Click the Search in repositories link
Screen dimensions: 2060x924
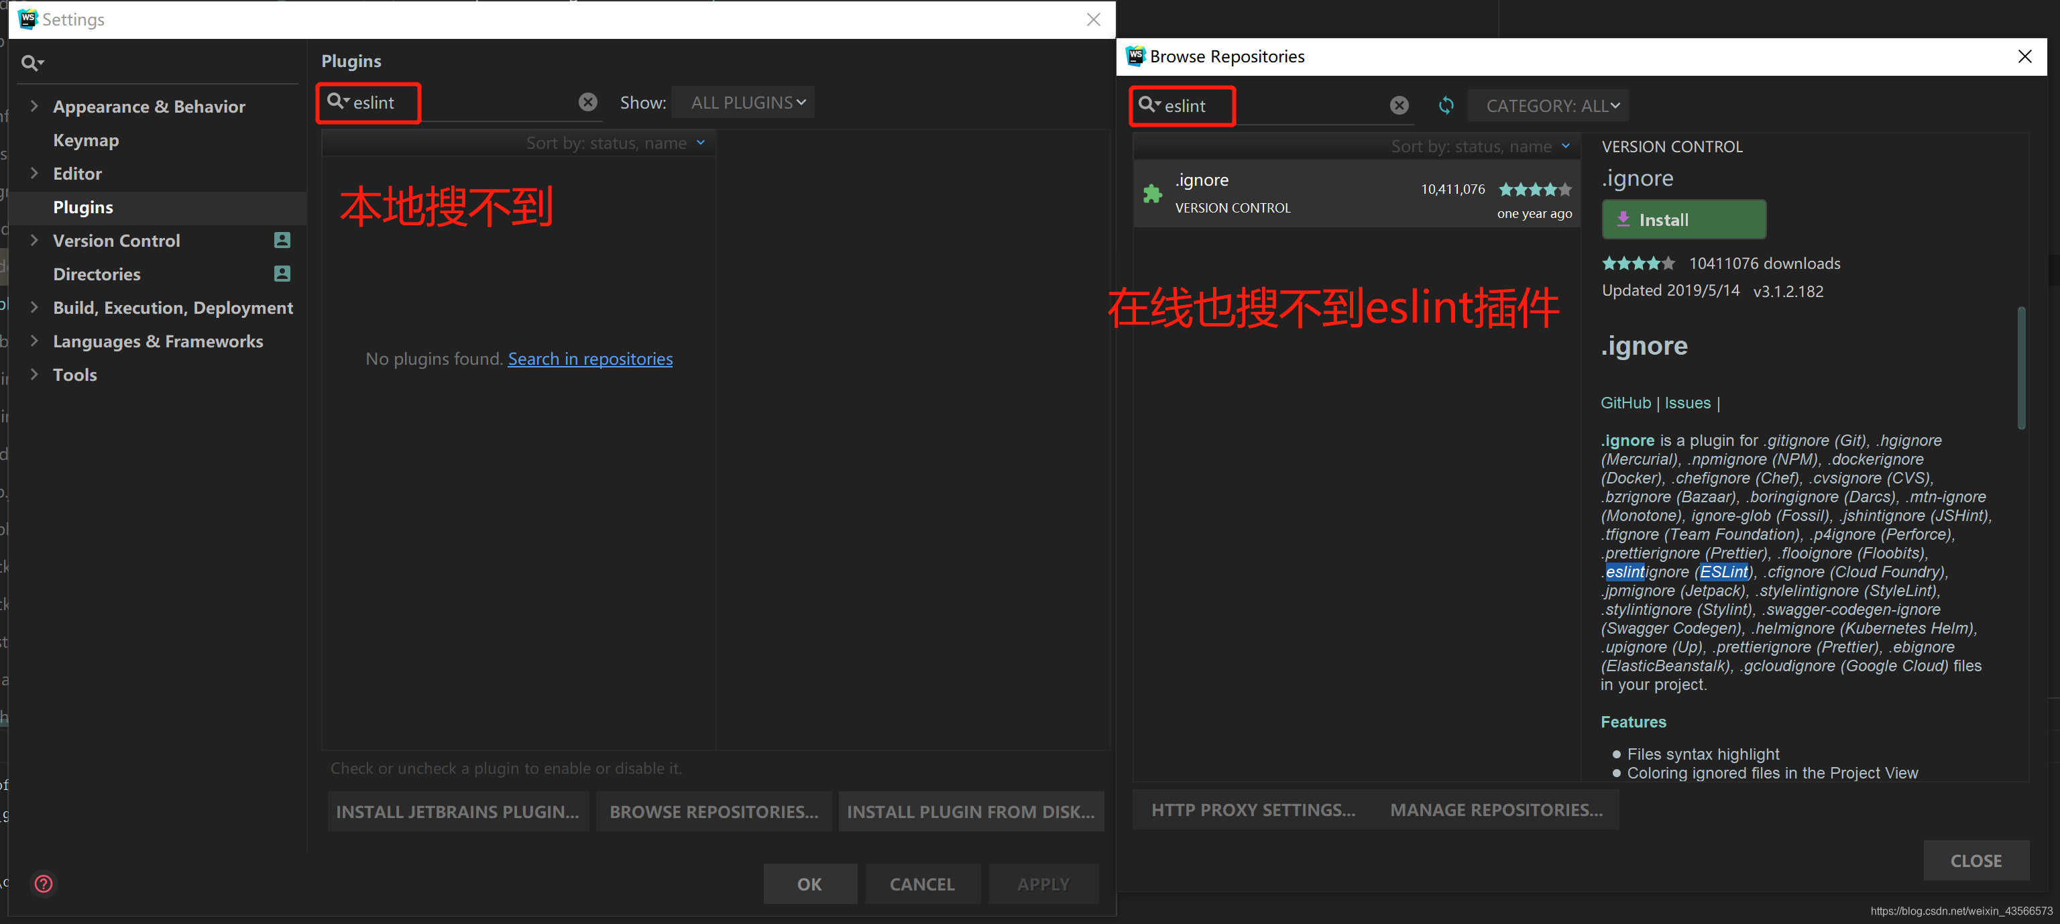(590, 359)
